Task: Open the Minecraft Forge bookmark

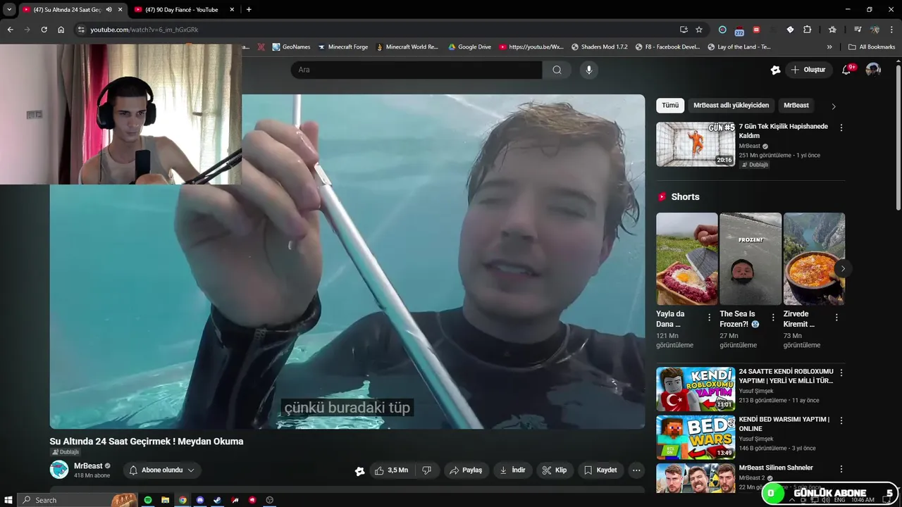Action: tap(342, 47)
